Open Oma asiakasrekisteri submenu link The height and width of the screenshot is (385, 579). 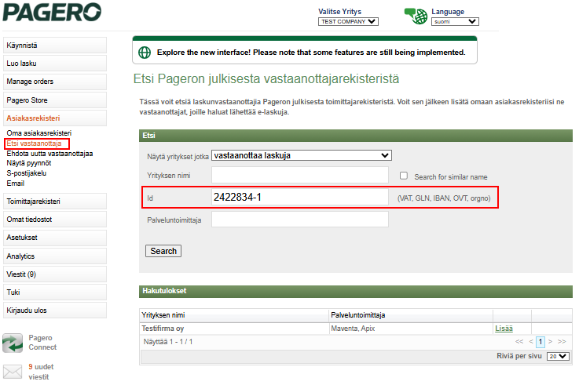pyautogui.click(x=39, y=133)
